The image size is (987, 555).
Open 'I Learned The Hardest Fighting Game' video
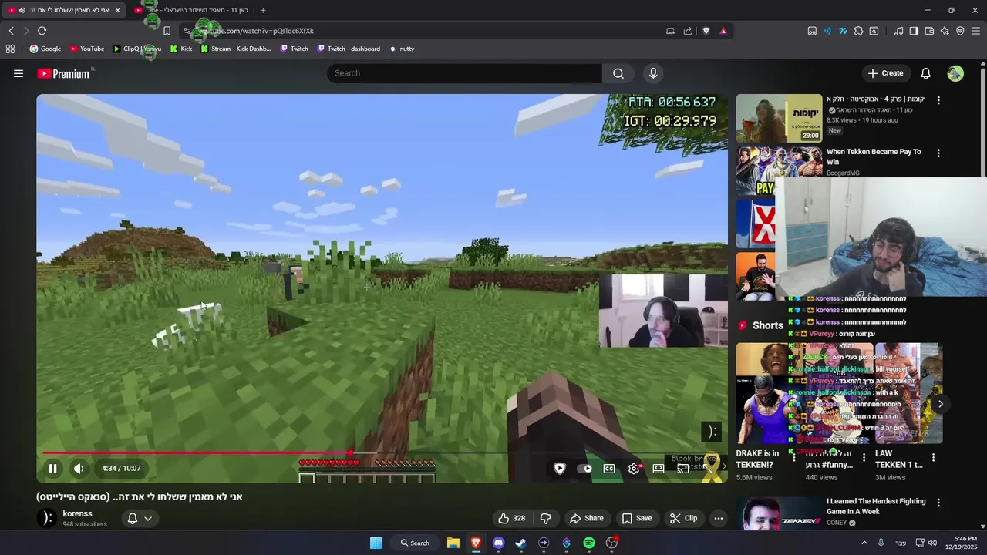click(876, 506)
